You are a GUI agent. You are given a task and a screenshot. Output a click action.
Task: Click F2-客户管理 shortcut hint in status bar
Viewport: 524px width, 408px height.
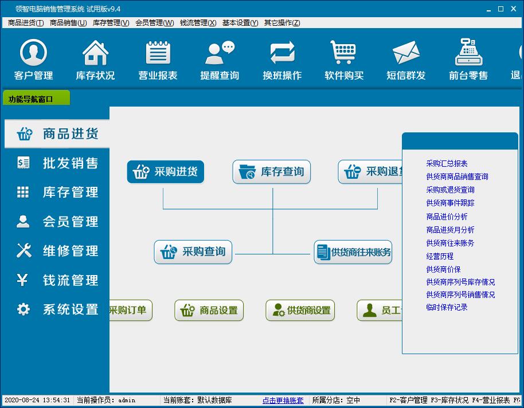pyautogui.click(x=408, y=400)
